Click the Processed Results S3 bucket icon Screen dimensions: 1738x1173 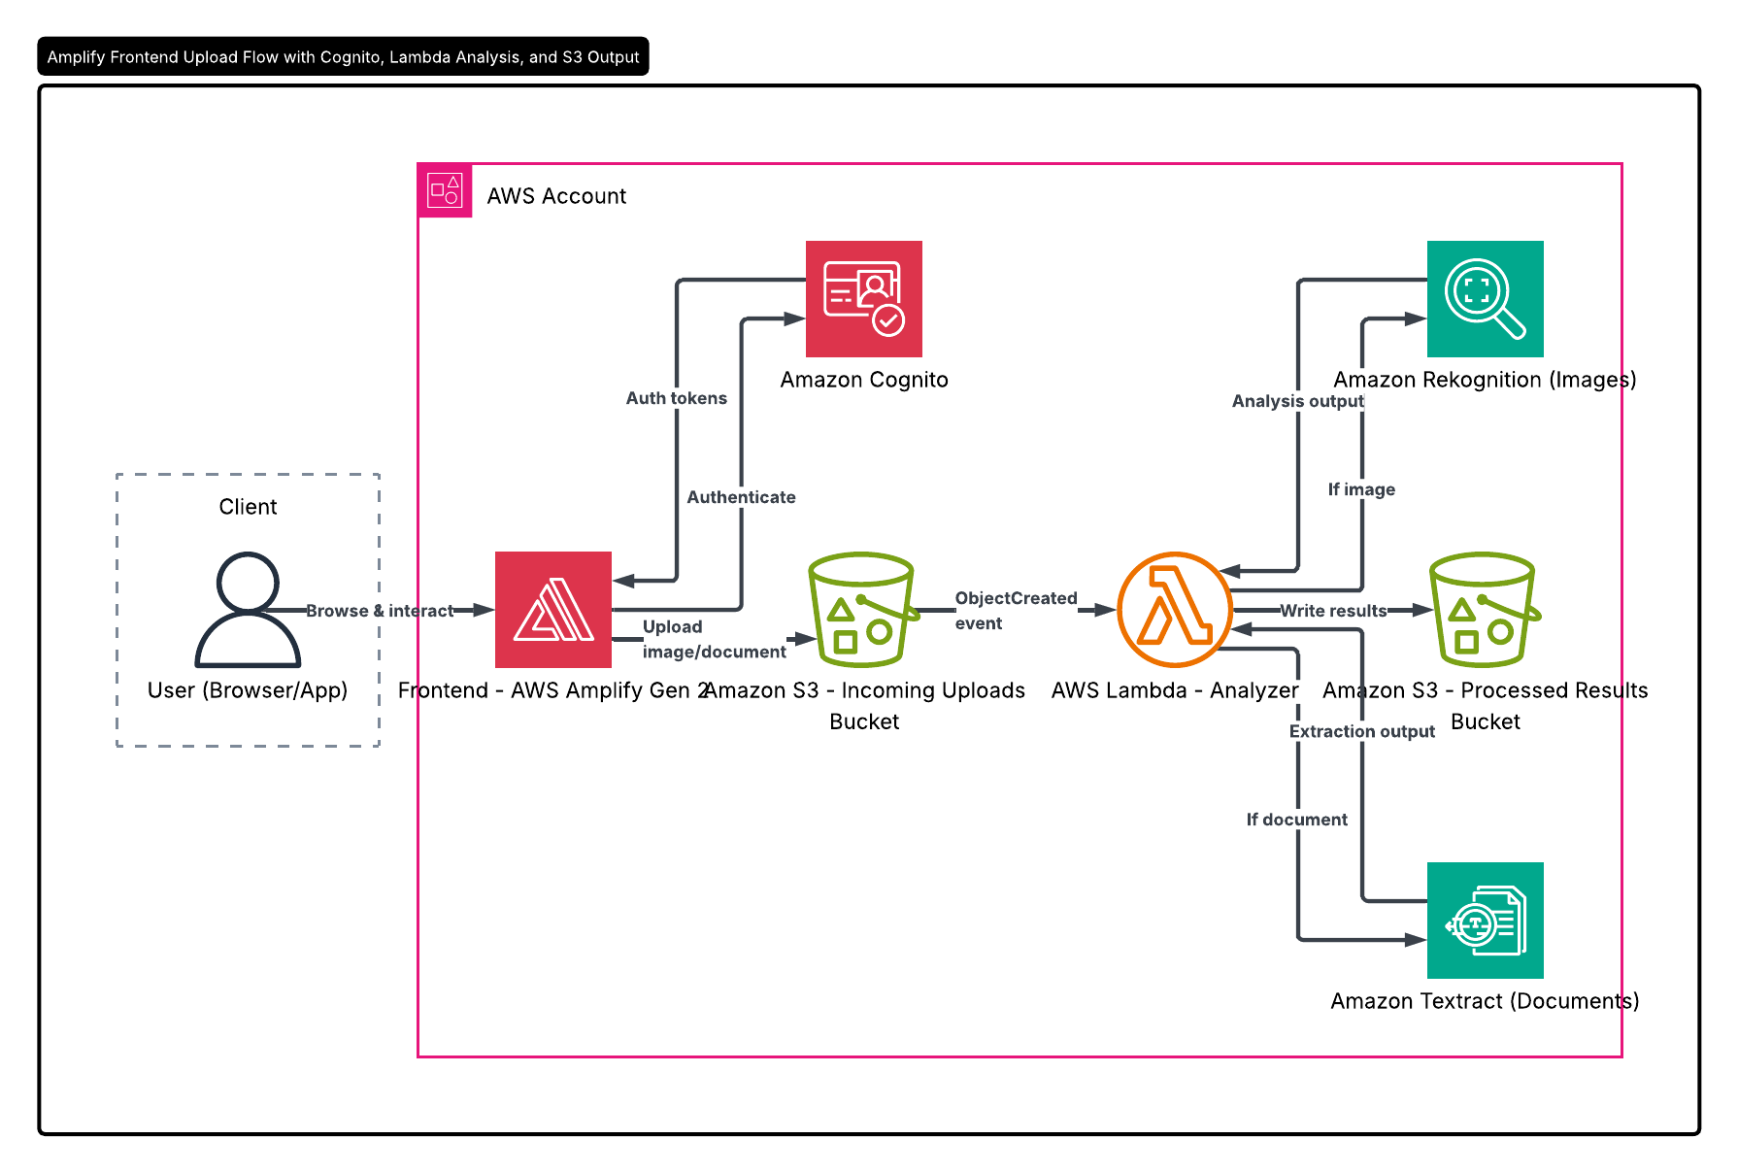point(1485,610)
